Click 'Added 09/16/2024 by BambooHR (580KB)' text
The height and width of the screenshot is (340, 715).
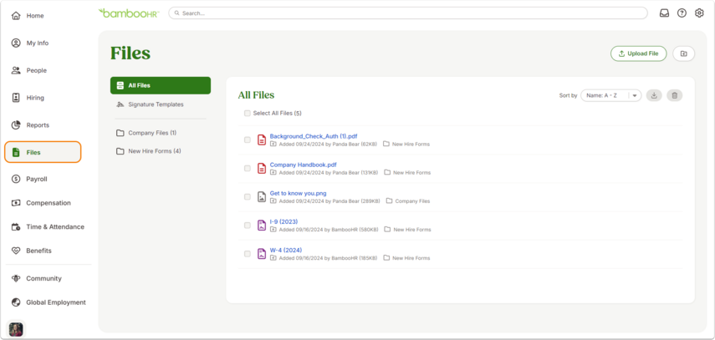point(329,230)
